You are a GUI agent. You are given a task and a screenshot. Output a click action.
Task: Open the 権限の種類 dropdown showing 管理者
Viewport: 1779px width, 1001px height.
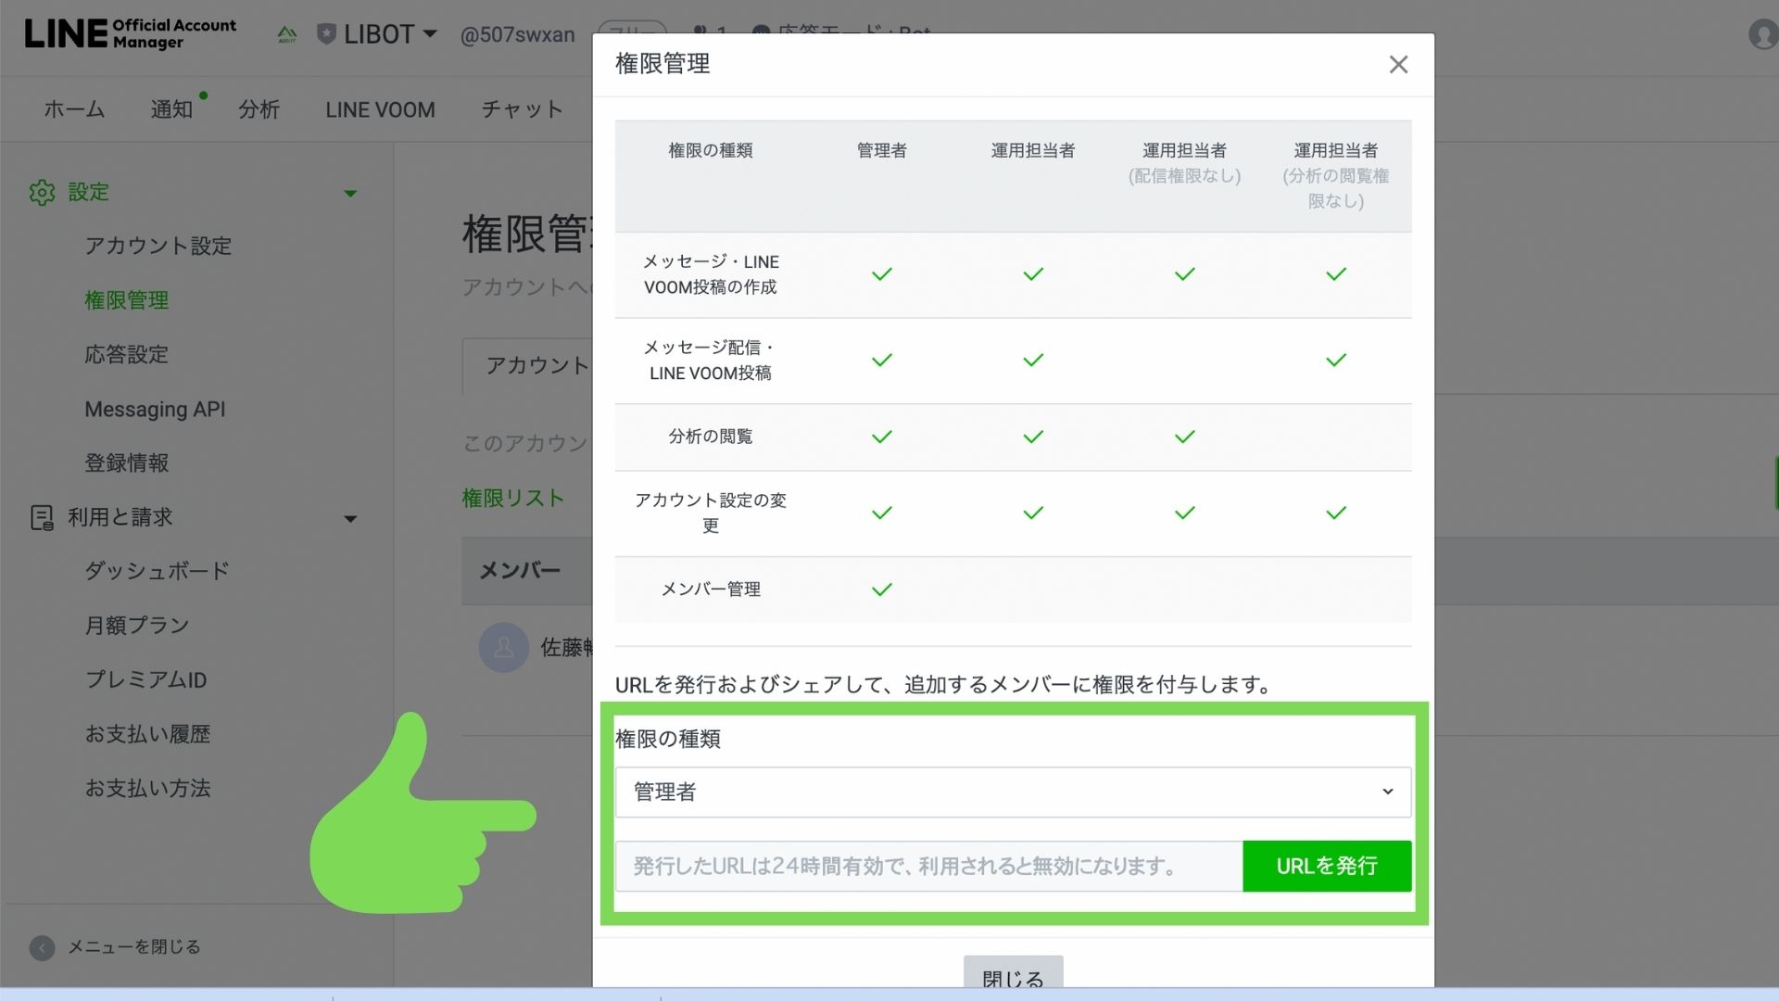coord(1013,792)
